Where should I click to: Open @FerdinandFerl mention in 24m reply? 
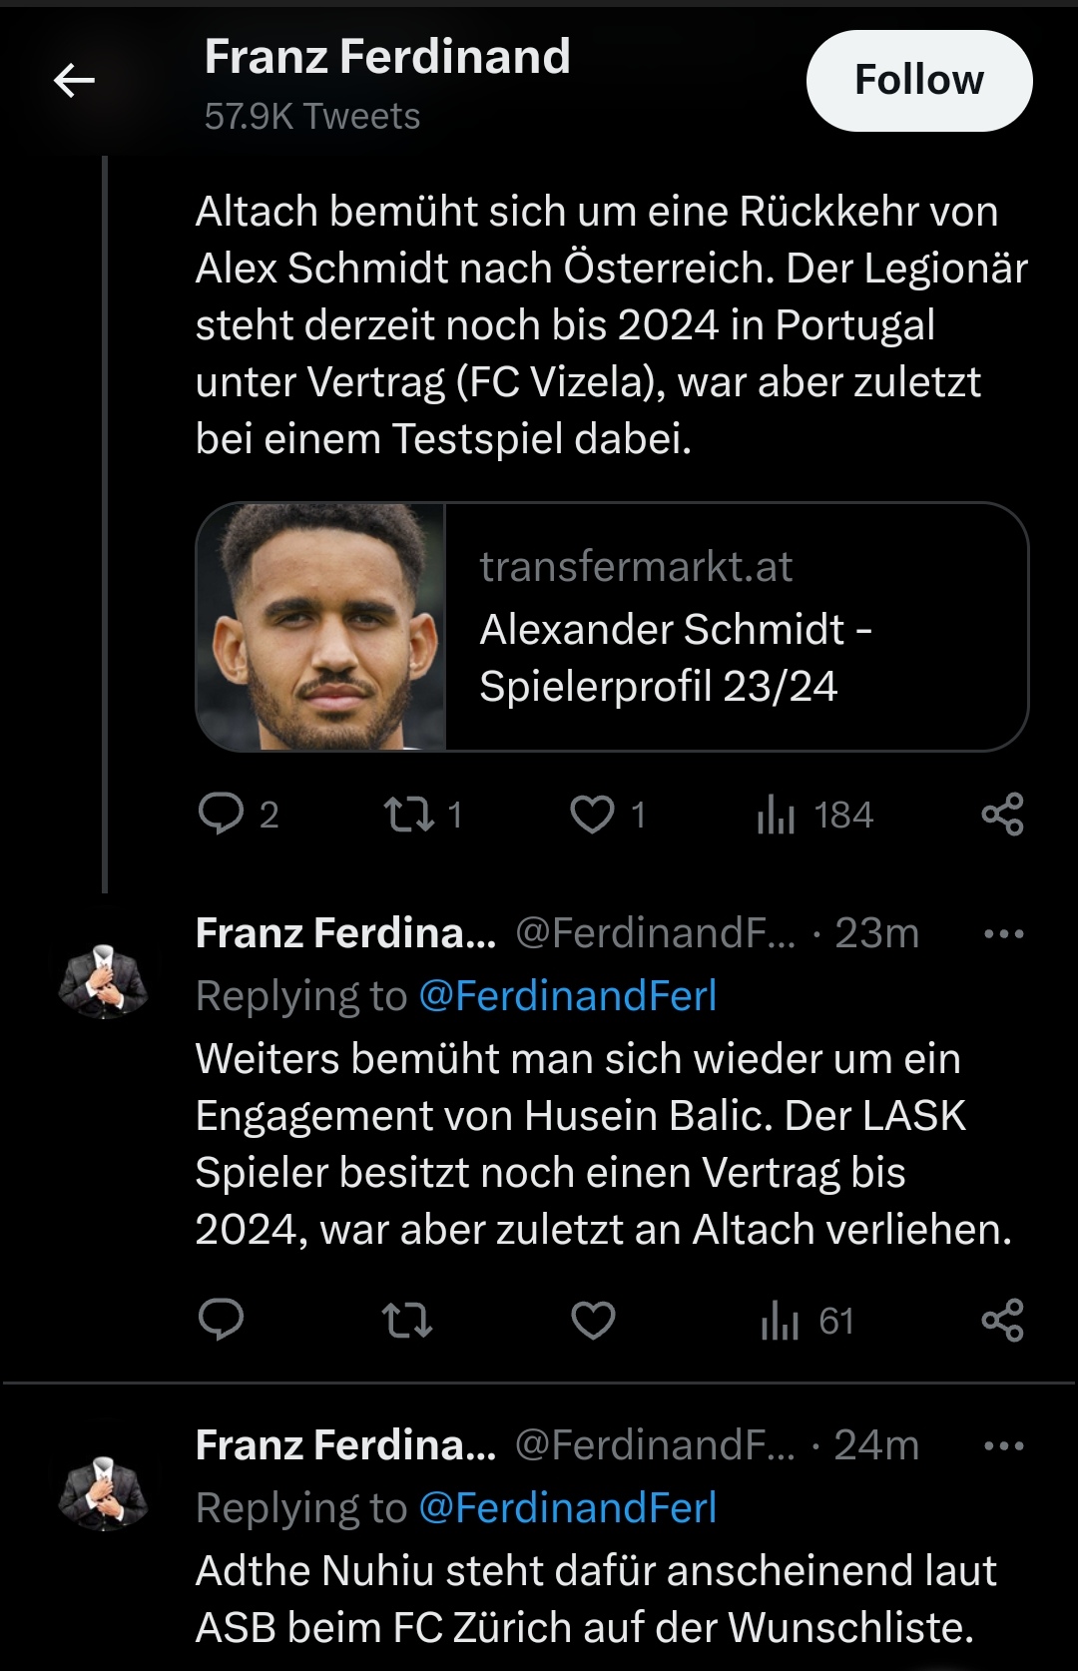(x=567, y=1507)
